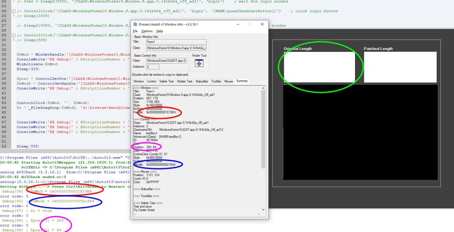This screenshot has height=232, width=454.
Task: Open the StatusBar tab
Action: pyautogui.click(x=202, y=81)
